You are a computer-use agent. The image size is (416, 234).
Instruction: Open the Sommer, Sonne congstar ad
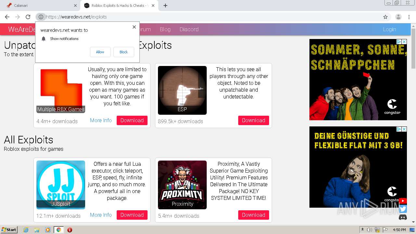click(x=358, y=80)
